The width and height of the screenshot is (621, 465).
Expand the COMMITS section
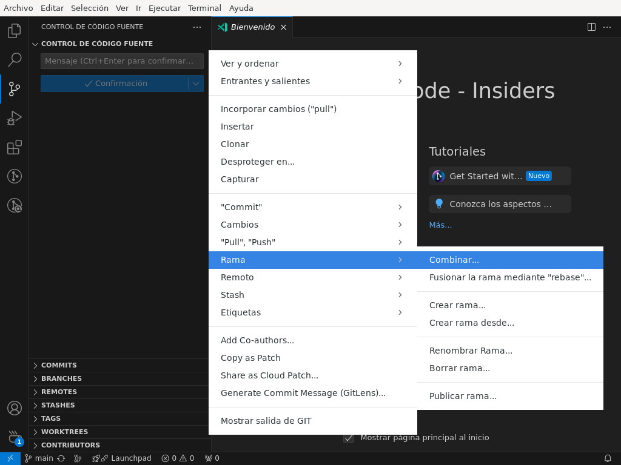tap(118, 365)
